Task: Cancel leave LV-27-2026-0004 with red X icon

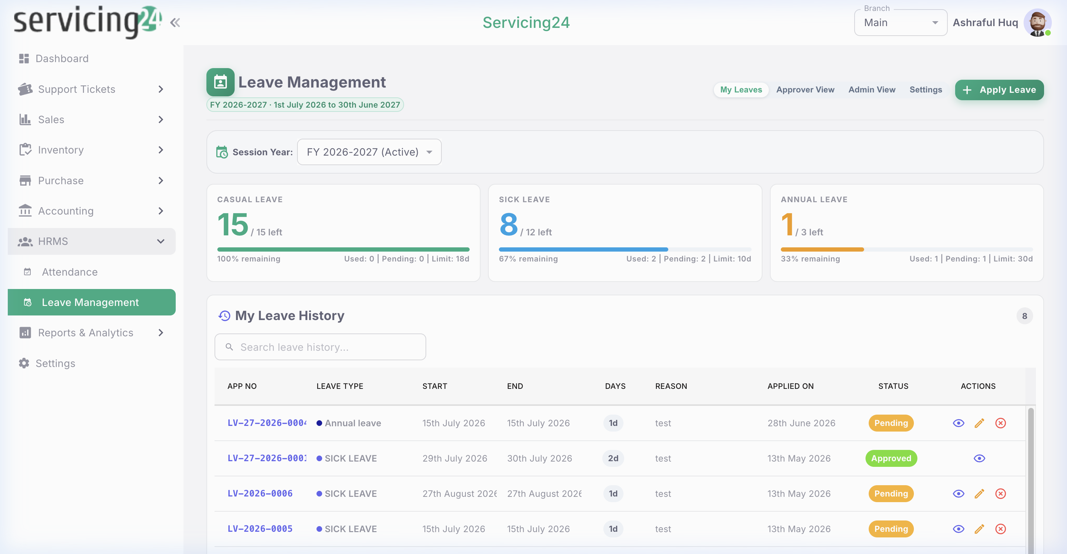Action: [x=1001, y=423]
